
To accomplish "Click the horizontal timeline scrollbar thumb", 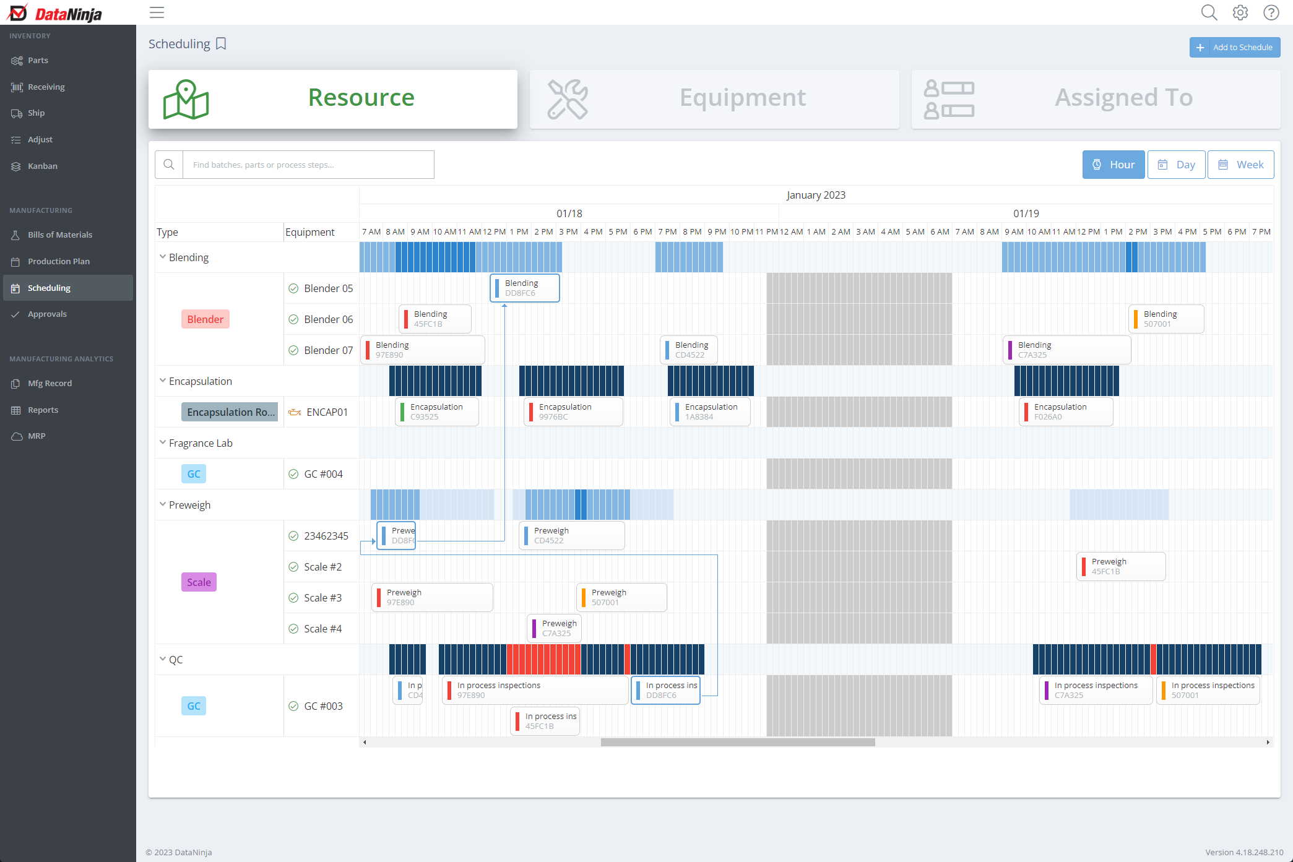I will pyautogui.click(x=738, y=742).
